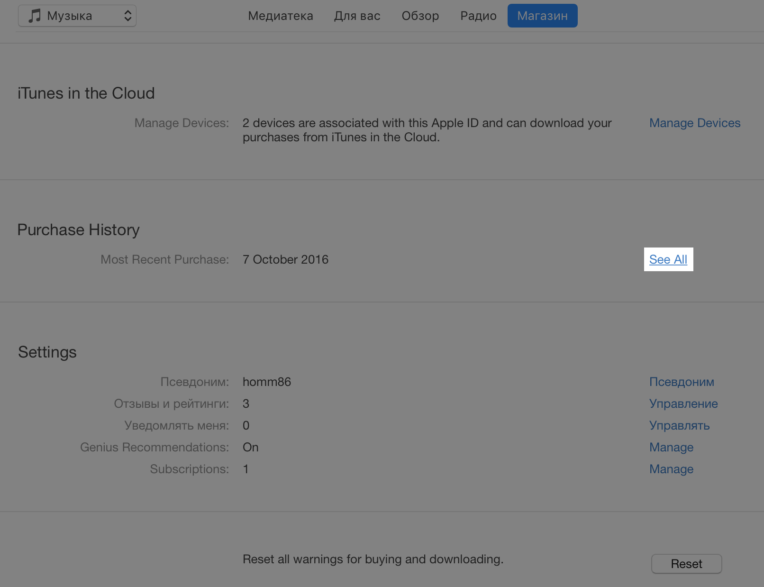Click the music note icon
This screenshot has width=764, height=587.
(x=34, y=16)
